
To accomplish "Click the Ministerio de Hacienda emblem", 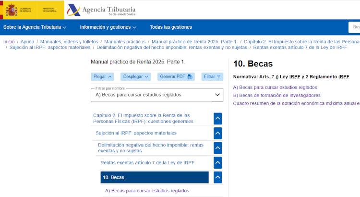I will click(x=49, y=10).
